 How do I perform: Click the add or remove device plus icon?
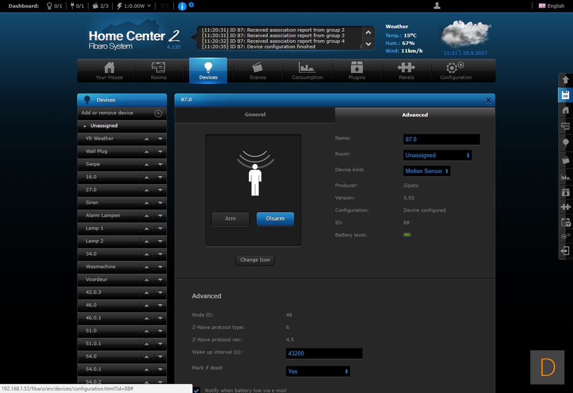158,113
